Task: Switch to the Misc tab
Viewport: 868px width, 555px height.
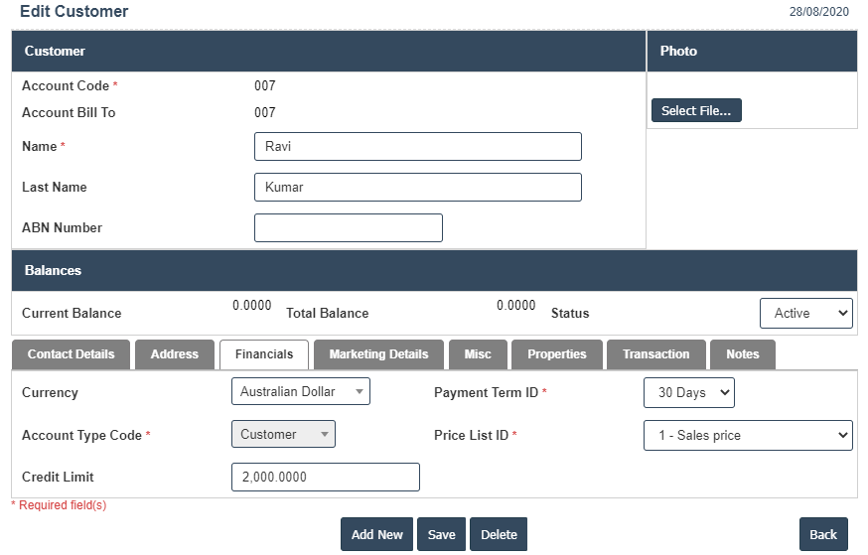Action: tap(478, 354)
